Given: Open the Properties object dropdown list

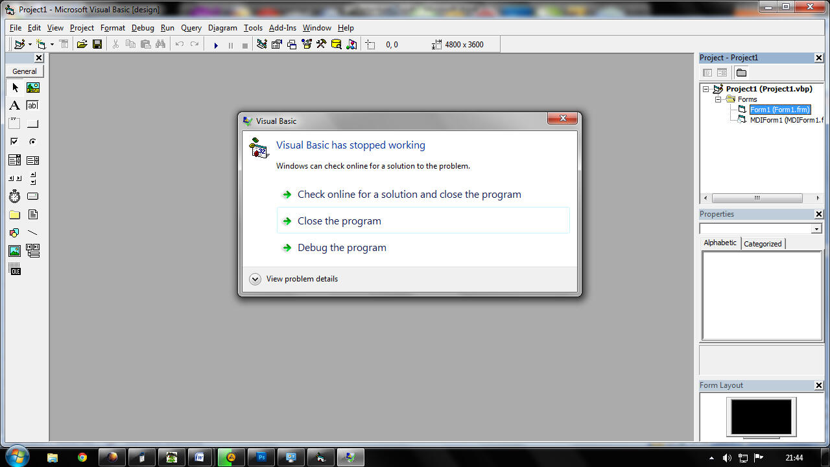Looking at the screenshot, I should tap(816, 228).
